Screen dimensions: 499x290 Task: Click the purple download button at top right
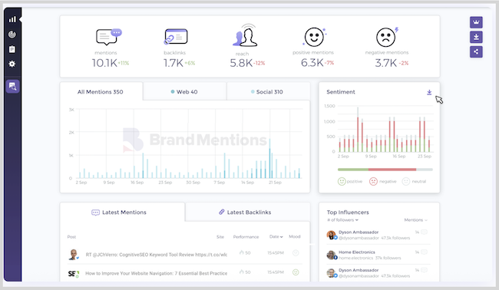tap(476, 37)
